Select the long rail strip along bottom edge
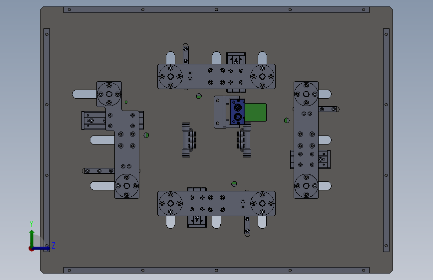 (216, 271)
